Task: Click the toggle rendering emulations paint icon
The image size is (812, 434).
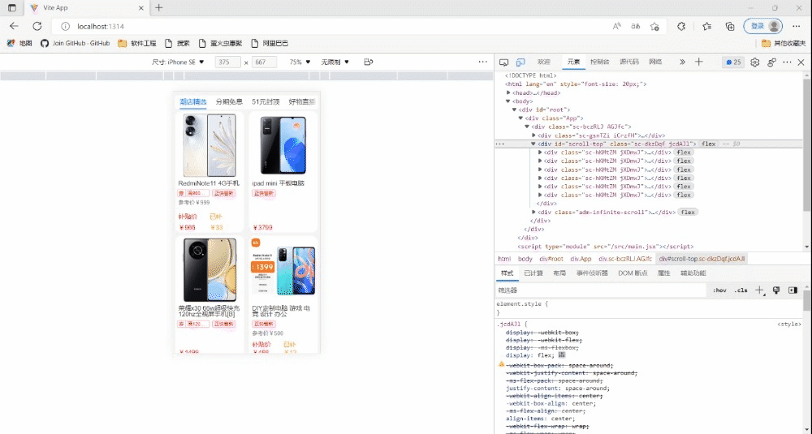Action: point(775,290)
